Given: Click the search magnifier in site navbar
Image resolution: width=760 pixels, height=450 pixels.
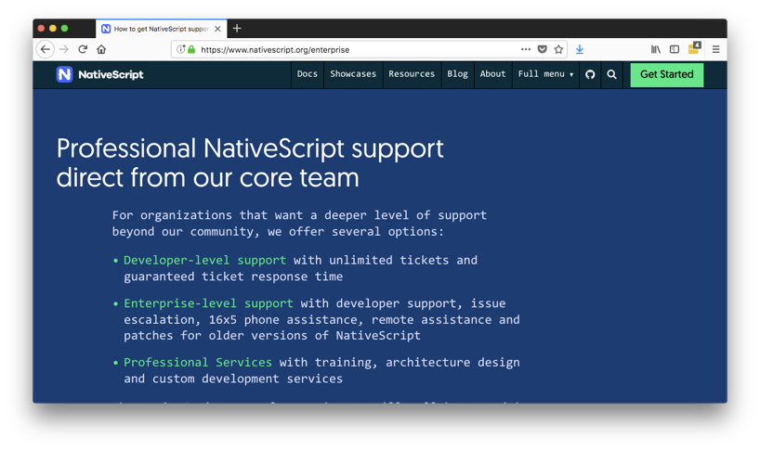Looking at the screenshot, I should (611, 74).
